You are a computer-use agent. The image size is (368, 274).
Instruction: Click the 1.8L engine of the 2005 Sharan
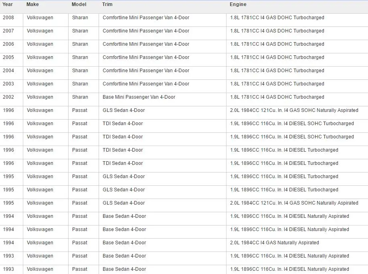[277, 57]
